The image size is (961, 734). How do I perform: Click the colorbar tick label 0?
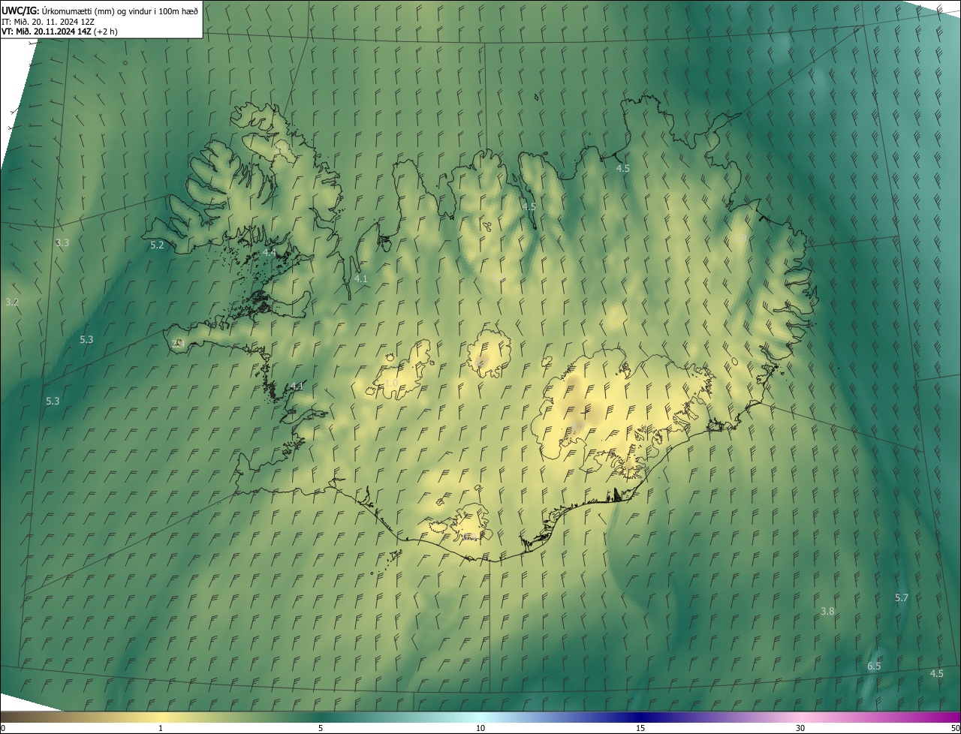coord(2,729)
